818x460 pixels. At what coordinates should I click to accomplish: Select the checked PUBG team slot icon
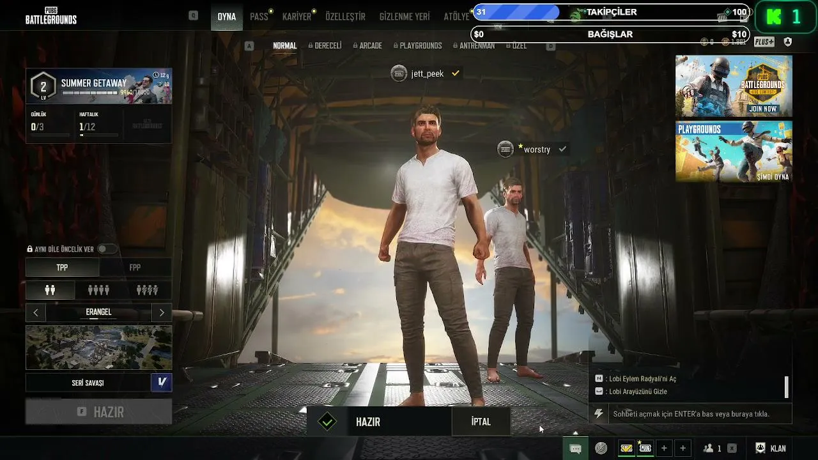point(627,448)
